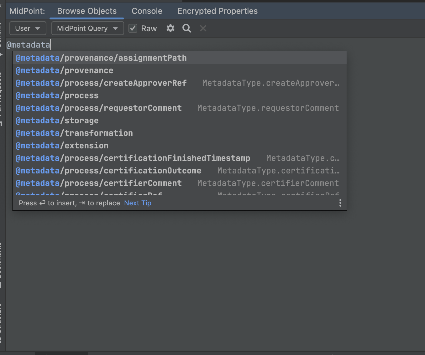Viewport: 425px width, 355px height.
Task: Open the MidPoint Query language dropdown
Action: click(x=87, y=28)
